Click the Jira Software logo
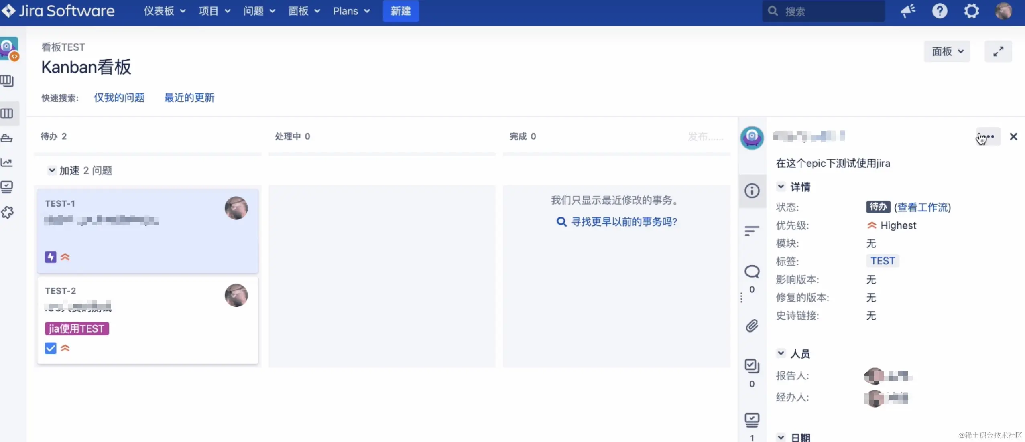The width and height of the screenshot is (1025, 442). (58, 11)
